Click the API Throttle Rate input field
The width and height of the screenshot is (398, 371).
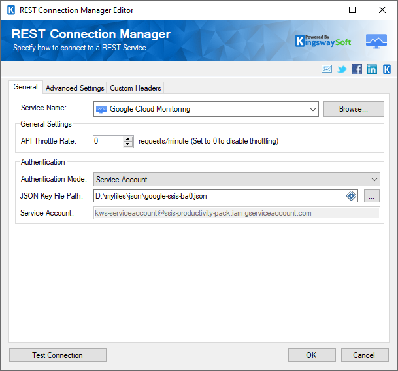point(108,141)
